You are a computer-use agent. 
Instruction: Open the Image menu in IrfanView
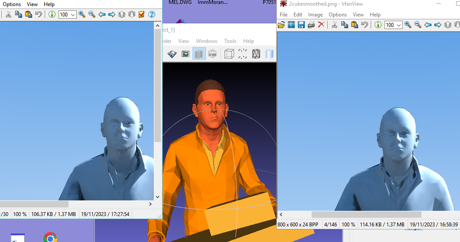click(315, 14)
